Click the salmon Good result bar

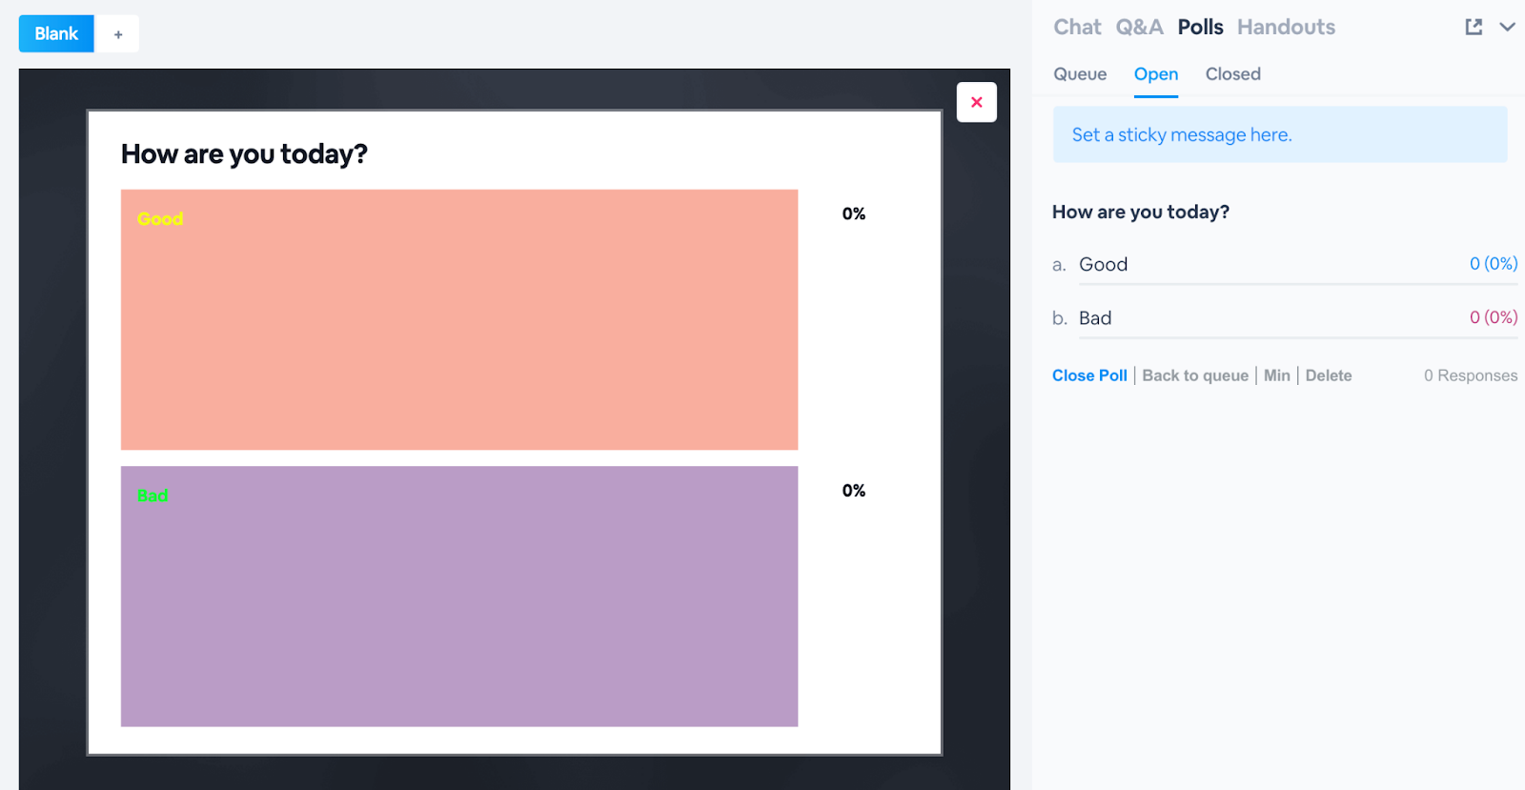tap(458, 319)
